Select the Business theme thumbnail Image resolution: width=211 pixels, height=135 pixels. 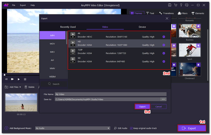tap(190, 31)
